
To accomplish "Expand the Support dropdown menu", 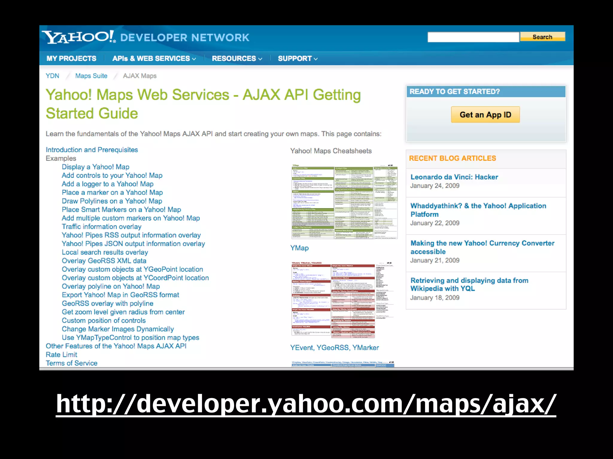I will point(298,59).
